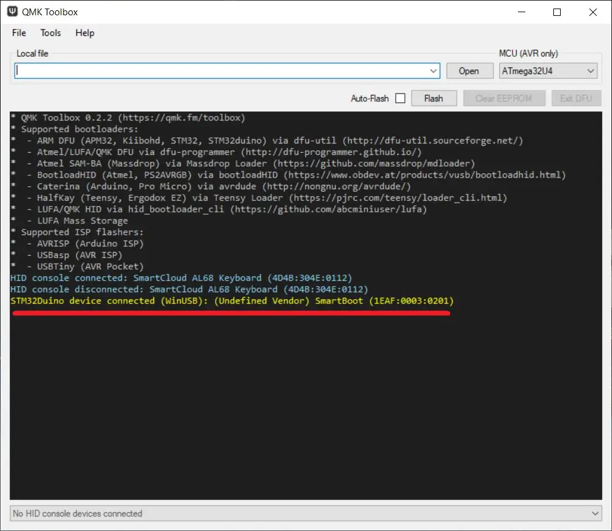This screenshot has height=531, width=612.
Task: Click the QMK Toolbox 0.2.2 version line
Action: pos(128,118)
